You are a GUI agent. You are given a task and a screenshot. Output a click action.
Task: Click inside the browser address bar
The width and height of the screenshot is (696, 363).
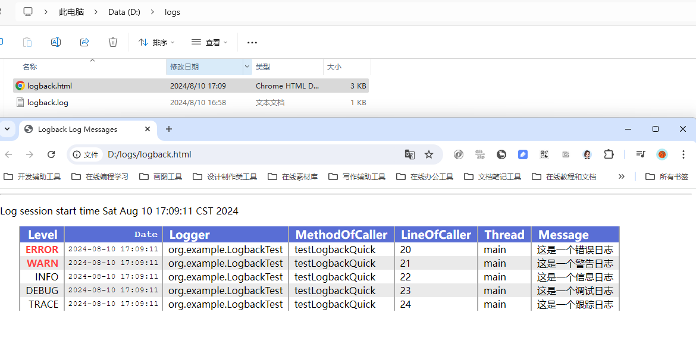pos(238,154)
